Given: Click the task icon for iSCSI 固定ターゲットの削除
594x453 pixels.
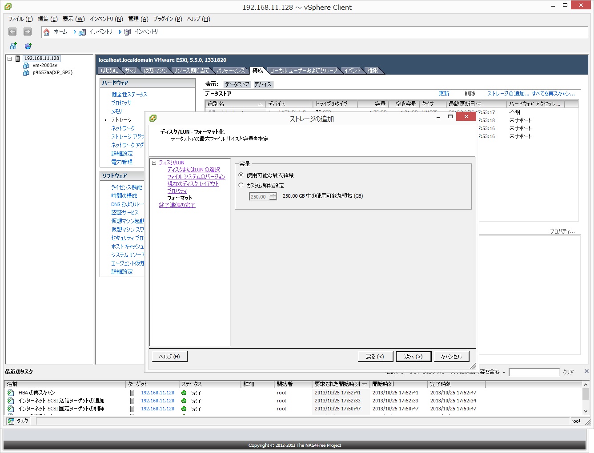Looking at the screenshot, I should 11,409.
